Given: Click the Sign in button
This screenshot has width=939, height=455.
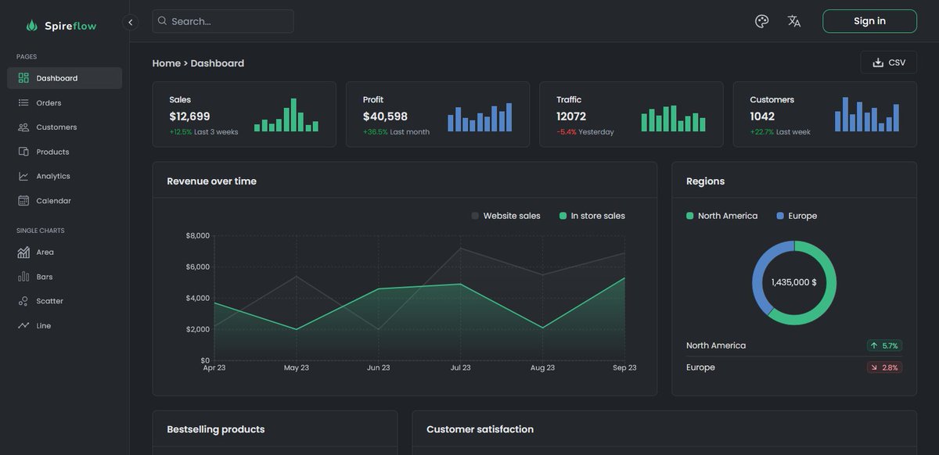Looking at the screenshot, I should click(869, 20).
